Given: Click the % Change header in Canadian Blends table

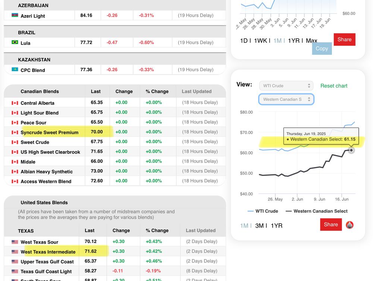Looking at the screenshot, I should point(157,91).
